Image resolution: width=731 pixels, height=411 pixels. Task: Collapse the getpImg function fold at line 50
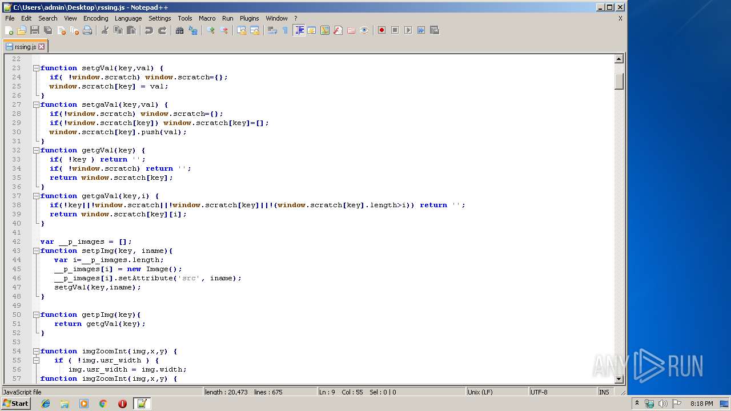pyautogui.click(x=36, y=315)
